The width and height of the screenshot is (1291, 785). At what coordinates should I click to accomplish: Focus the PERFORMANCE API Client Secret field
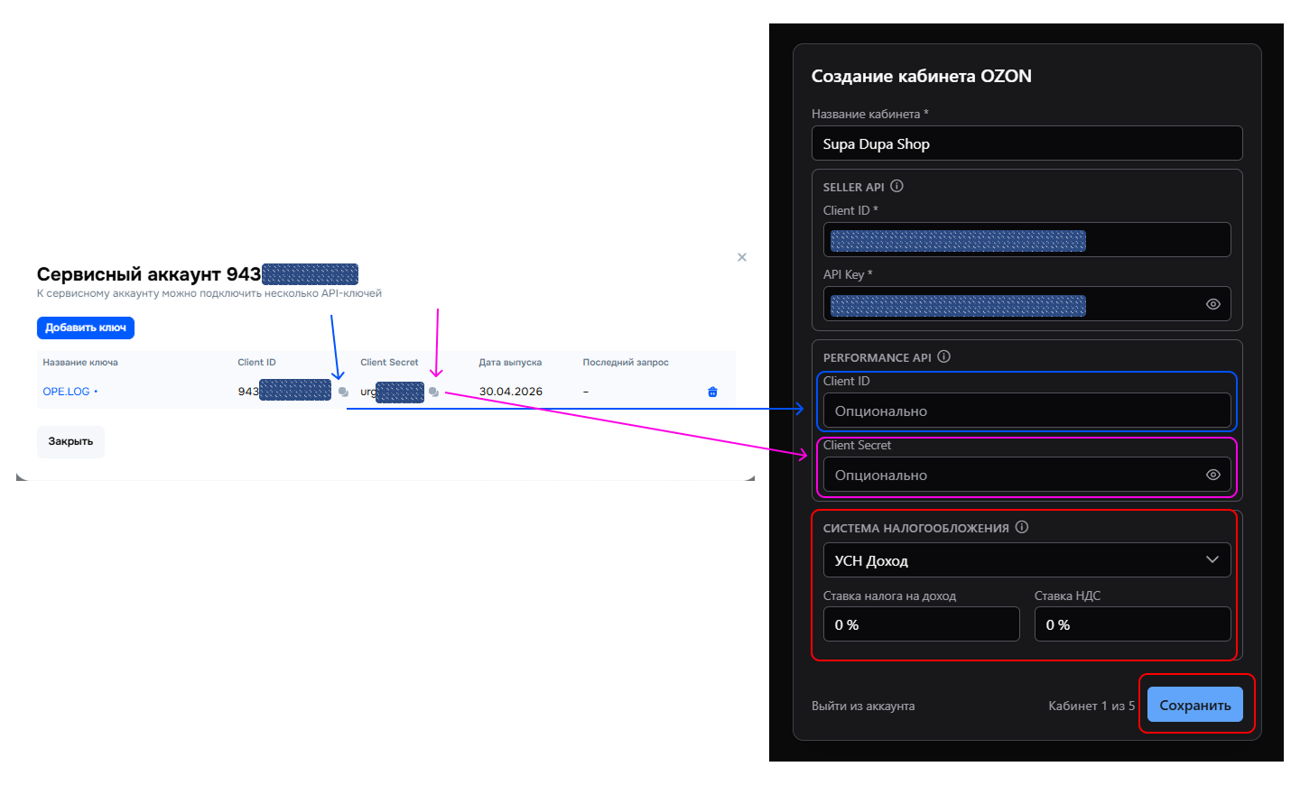(x=1027, y=475)
